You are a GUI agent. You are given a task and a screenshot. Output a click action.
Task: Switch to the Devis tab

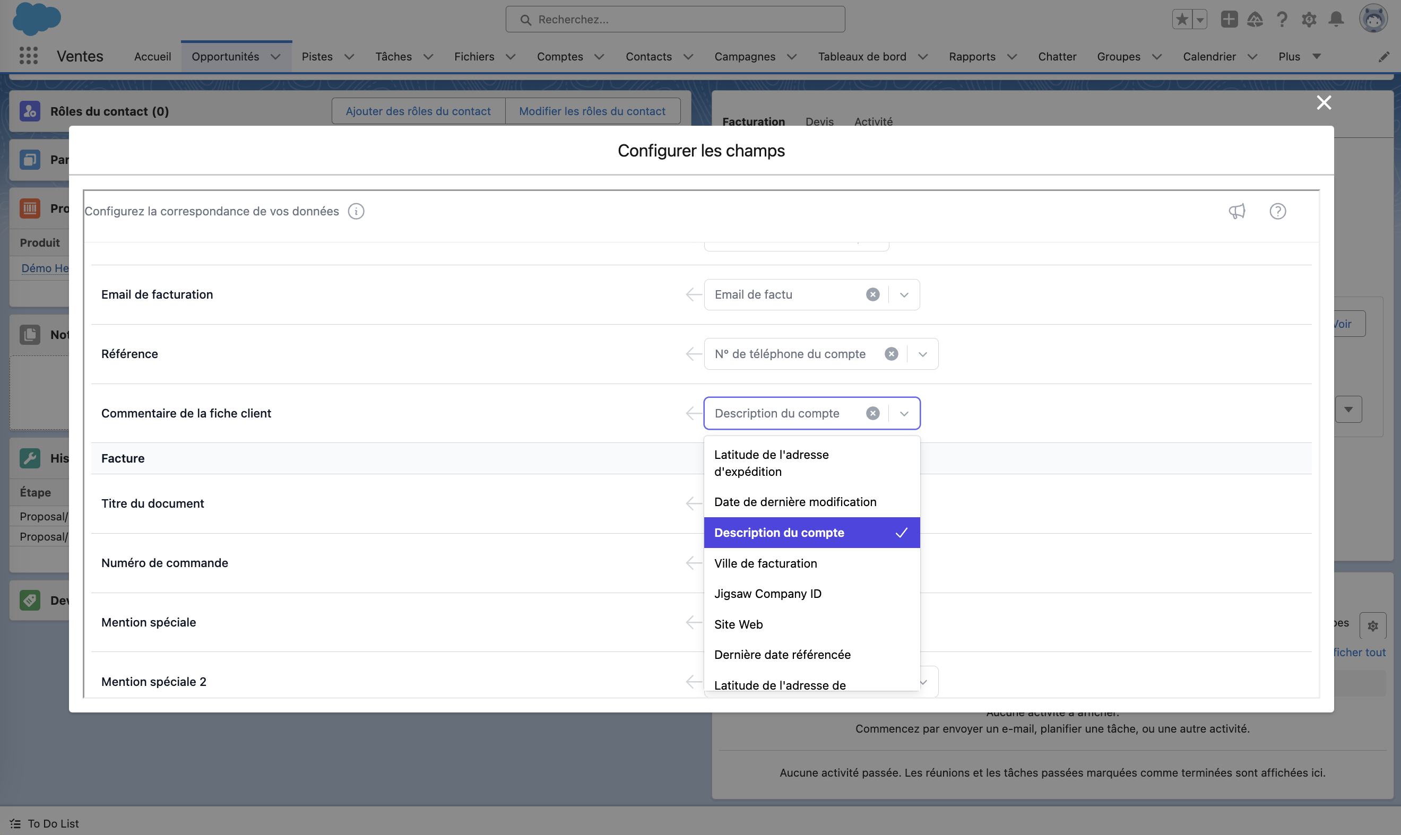click(x=819, y=121)
